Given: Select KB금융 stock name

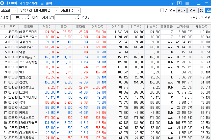Looking at the screenshot, I should point(24,128).
